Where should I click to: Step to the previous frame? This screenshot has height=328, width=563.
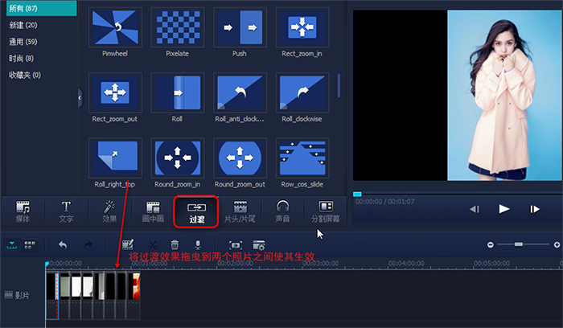(x=475, y=209)
